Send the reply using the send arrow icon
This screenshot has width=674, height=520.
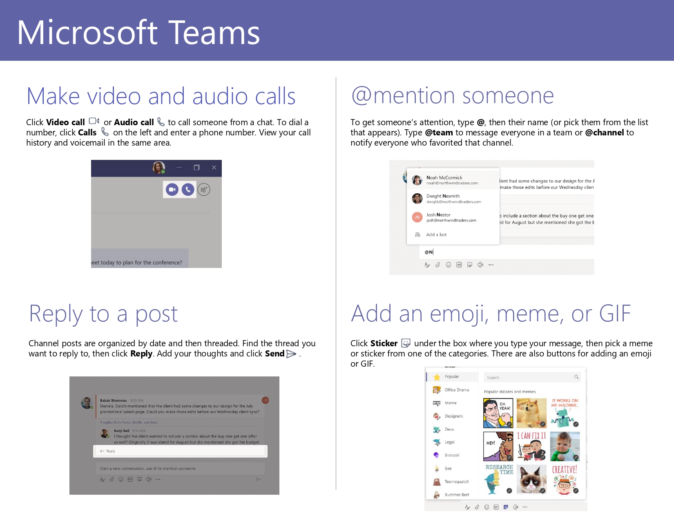258,479
